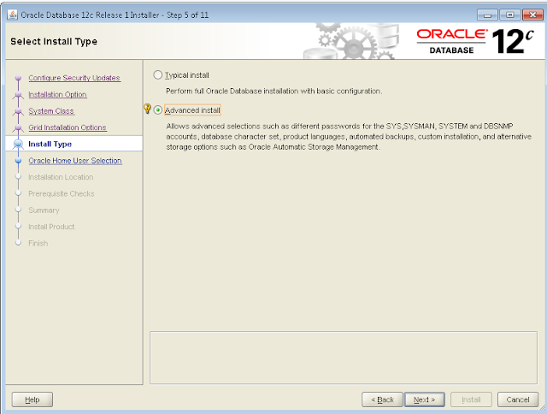
Task: Open the Configure Security Updates step
Action: 74,78
